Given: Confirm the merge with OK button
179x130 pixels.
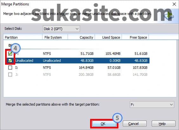Looking at the screenshot, I should 104,124.
